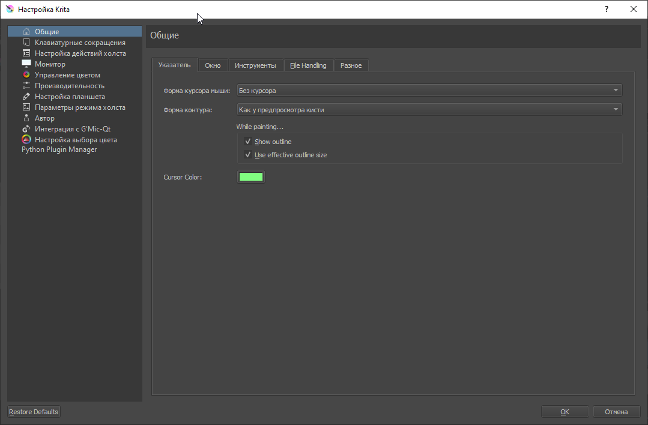Image resolution: width=648 pixels, height=425 pixels.
Task: Click the home icon beside Общие
Action: [26, 32]
